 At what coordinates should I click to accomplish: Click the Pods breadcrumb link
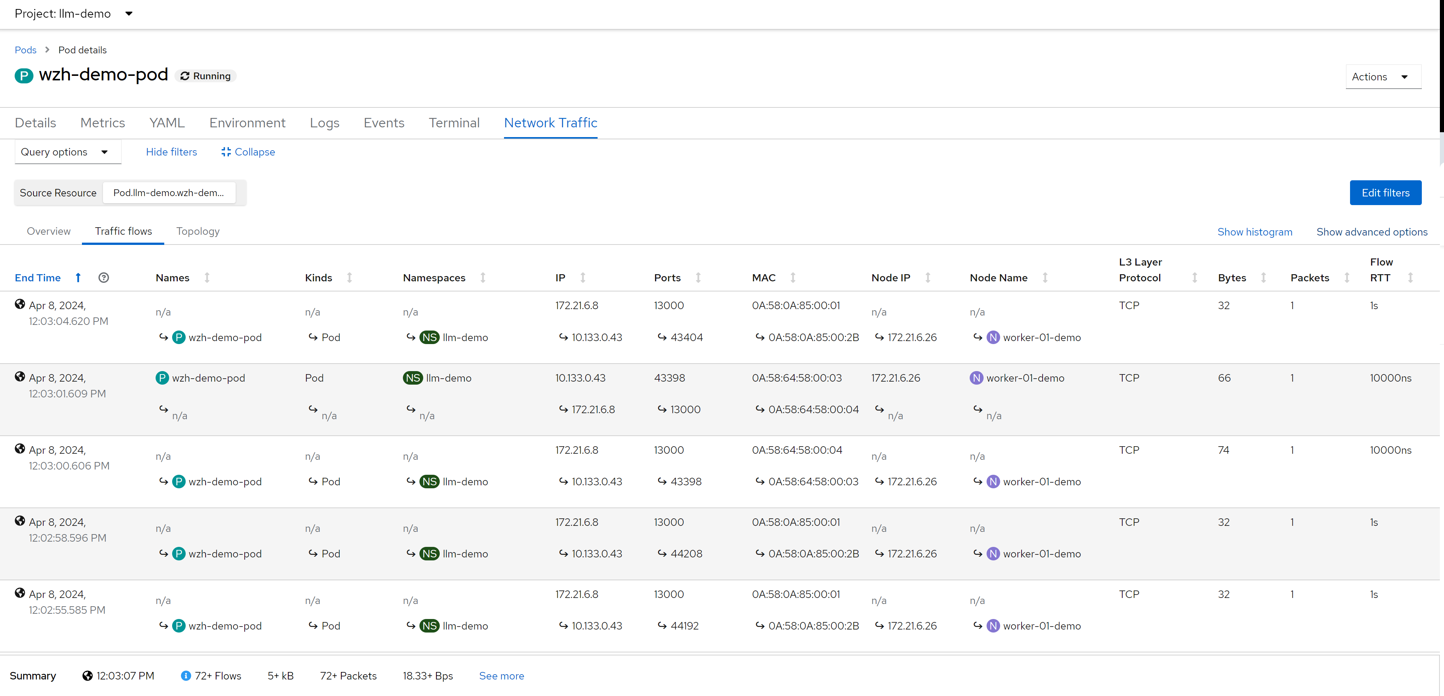pos(25,50)
